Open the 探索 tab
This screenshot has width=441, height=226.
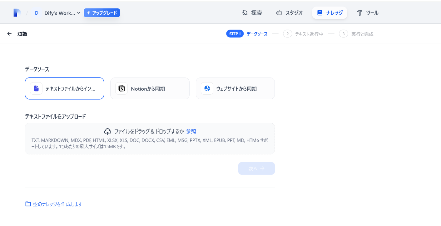(252, 13)
